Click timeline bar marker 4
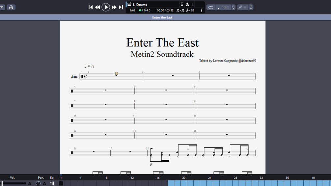The image size is (331, 186). (80, 178)
